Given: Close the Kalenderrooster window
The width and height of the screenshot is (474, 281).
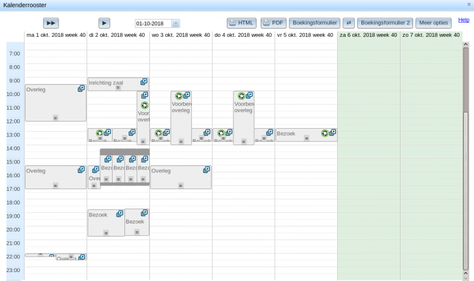Looking at the screenshot, I should 469,5.
